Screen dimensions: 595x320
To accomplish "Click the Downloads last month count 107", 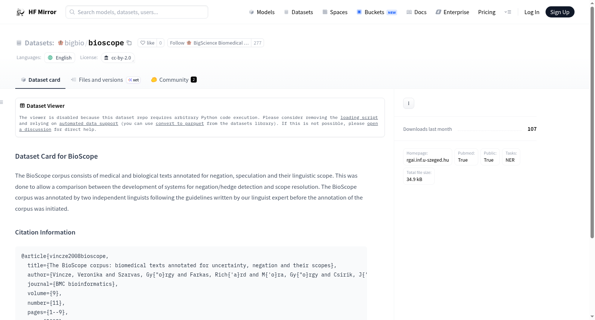I will coord(532,129).
